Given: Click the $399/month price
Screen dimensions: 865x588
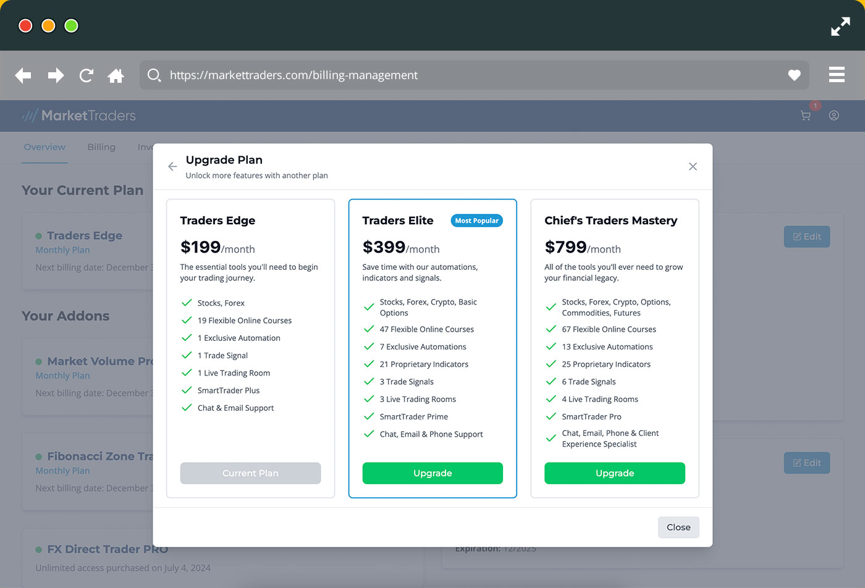Looking at the screenshot, I should [401, 247].
